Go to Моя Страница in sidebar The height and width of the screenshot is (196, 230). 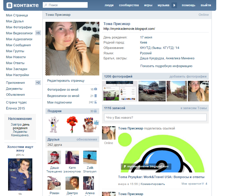[x=17, y=15]
